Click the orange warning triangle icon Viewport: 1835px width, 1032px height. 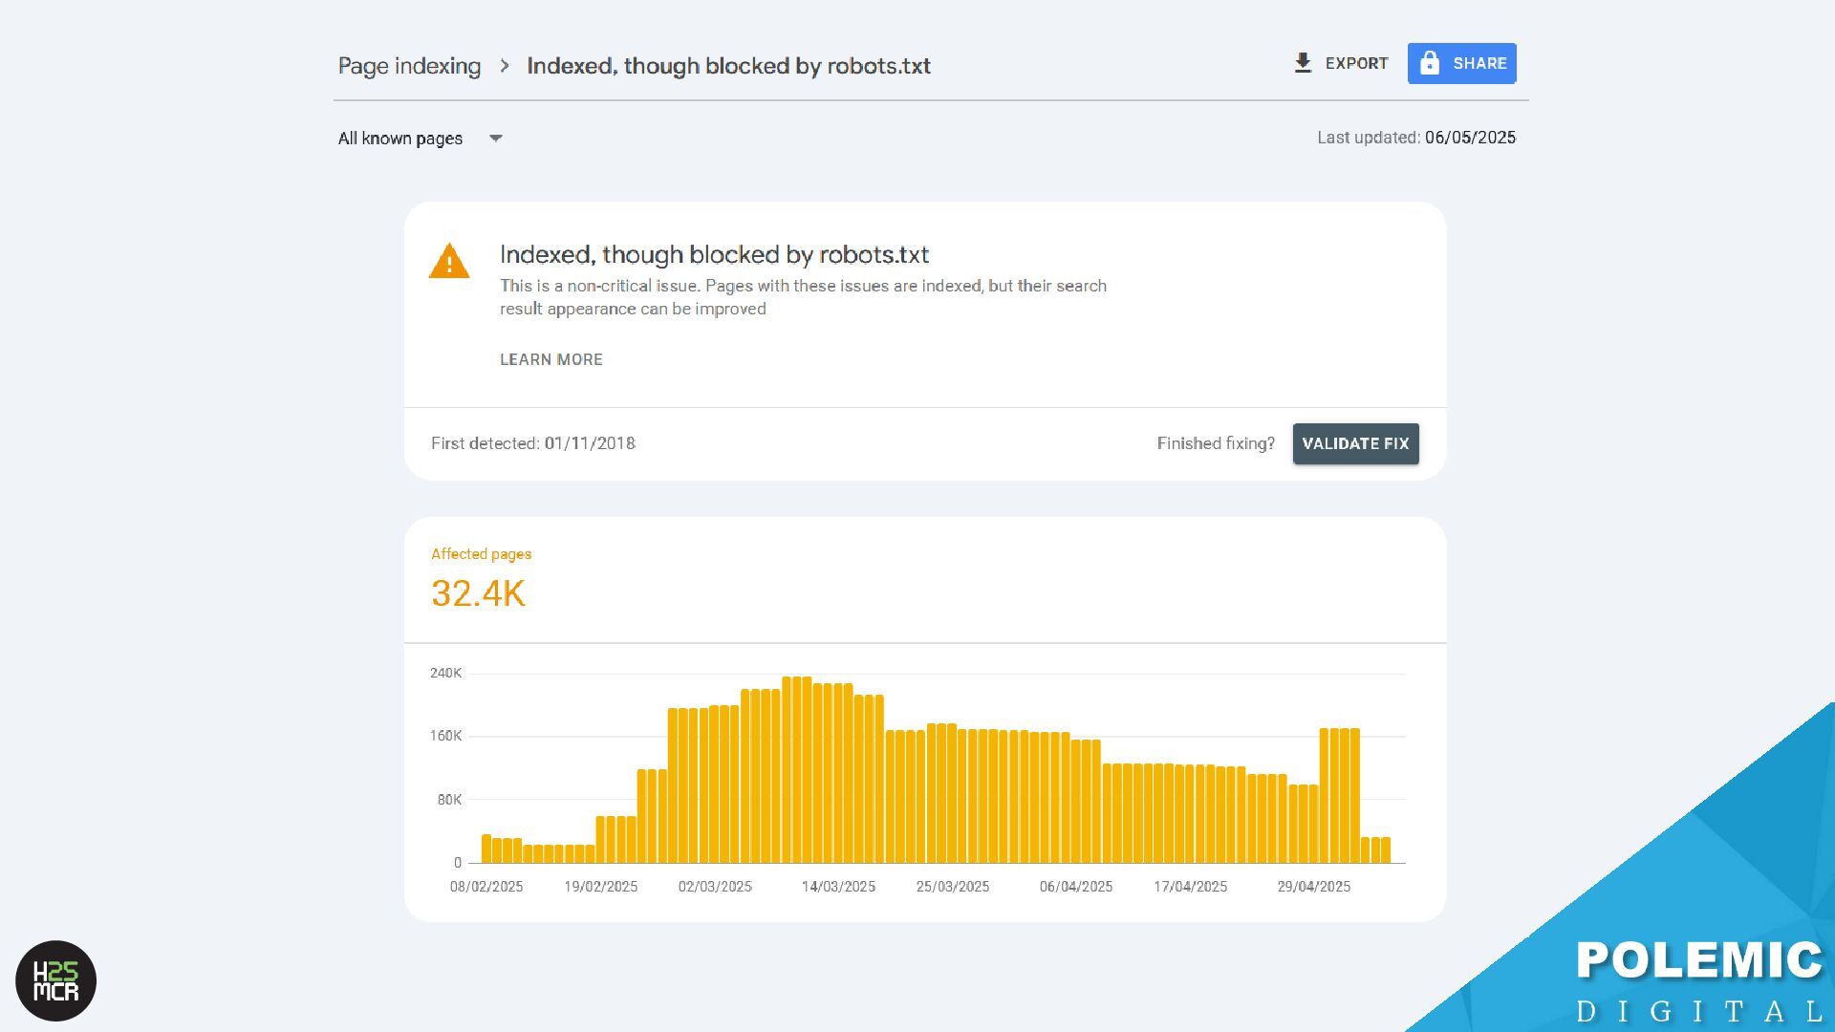click(x=449, y=262)
